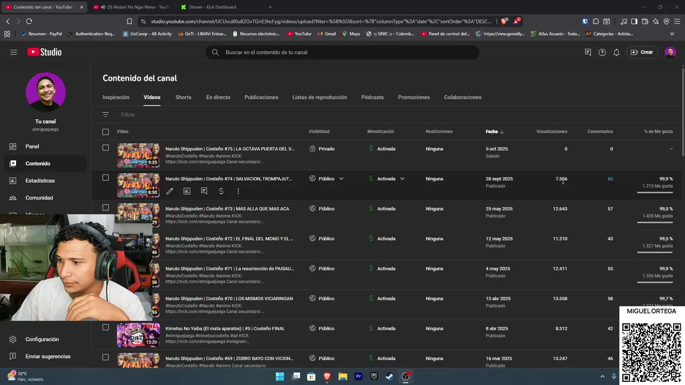Screen dimensions: 685x385
Task: Check the box for Costeño #73 video
Action: point(105,207)
